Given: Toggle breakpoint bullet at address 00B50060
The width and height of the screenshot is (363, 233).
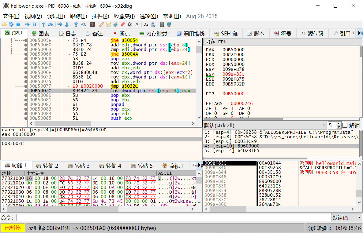Looking at the screenshot, I should pos(26,45).
